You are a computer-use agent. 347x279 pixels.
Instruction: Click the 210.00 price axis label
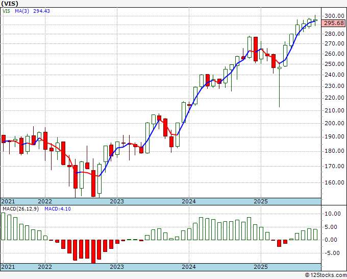click(334, 110)
